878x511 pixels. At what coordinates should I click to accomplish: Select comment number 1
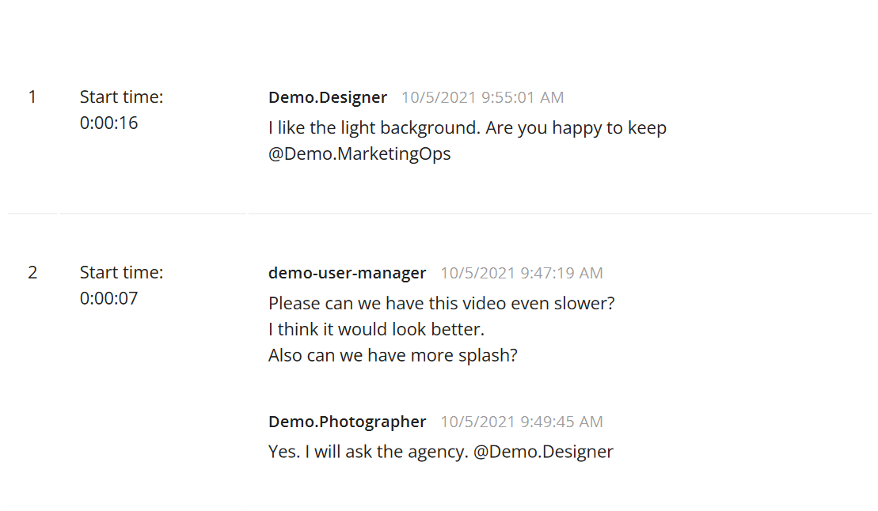[32, 97]
